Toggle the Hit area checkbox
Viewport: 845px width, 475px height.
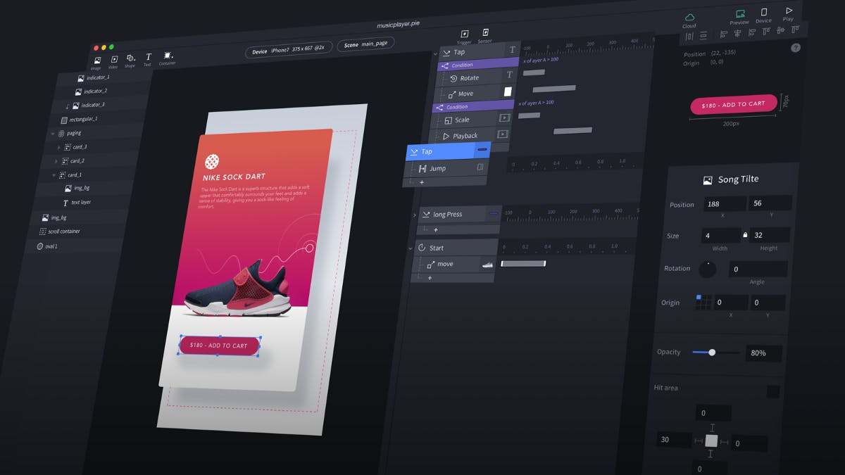tap(772, 392)
